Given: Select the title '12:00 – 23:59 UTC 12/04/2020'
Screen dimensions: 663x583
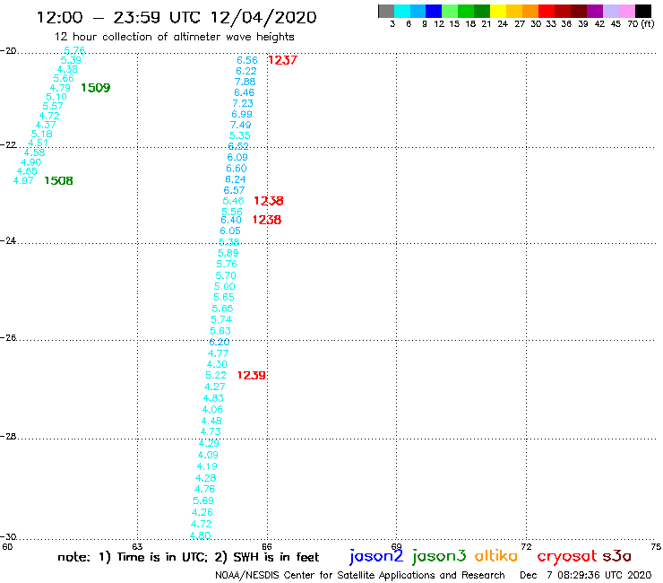Looking at the screenshot, I should (x=177, y=17).
